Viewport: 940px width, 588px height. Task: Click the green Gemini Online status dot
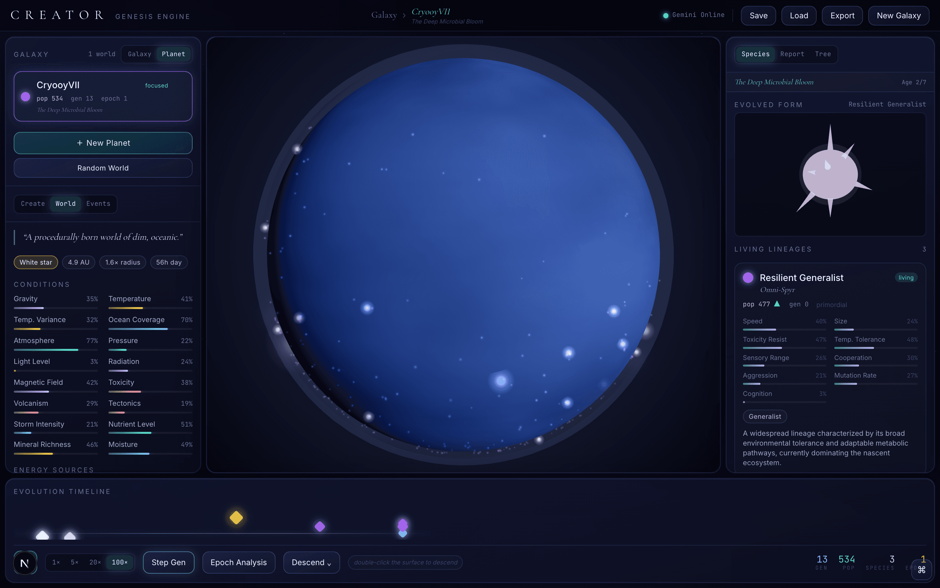click(x=666, y=16)
